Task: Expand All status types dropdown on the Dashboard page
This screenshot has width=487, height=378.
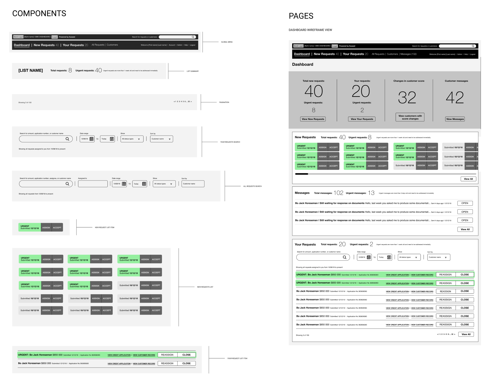Action: (x=409, y=257)
